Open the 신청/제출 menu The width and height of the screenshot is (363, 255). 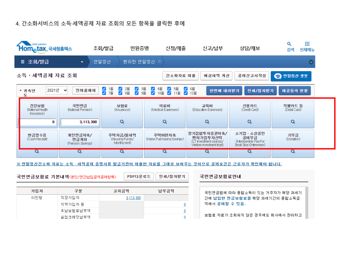click(x=176, y=48)
